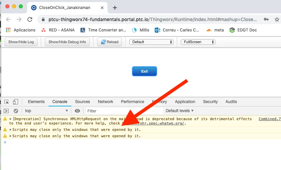The width and height of the screenshot is (281, 170).
Task: Open the Default levels dropdown
Action: click(180, 111)
